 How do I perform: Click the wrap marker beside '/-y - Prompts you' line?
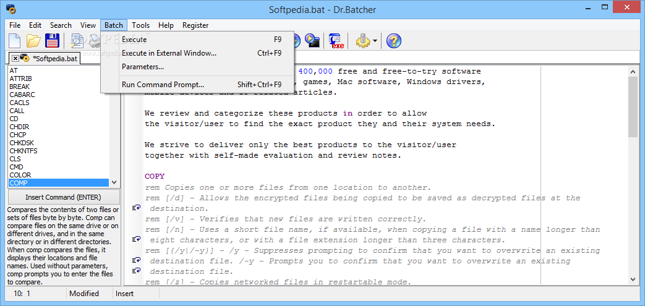click(137, 260)
